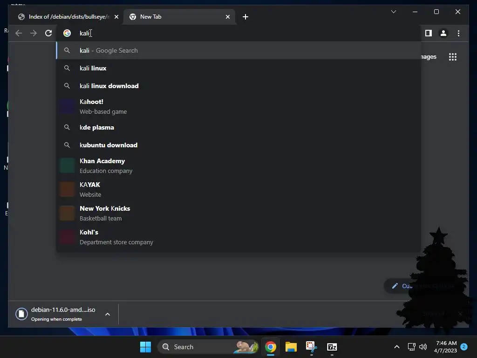Go back using the back arrow

pyautogui.click(x=19, y=33)
